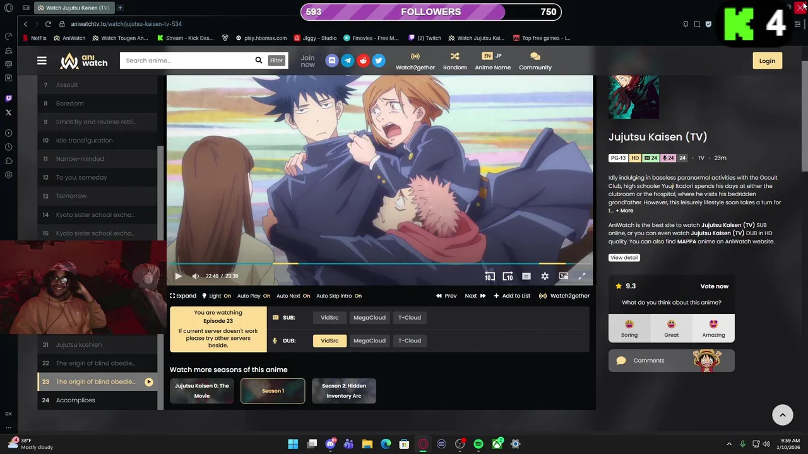808x454 pixels.
Task: Click the Login button
Action: coord(767,61)
